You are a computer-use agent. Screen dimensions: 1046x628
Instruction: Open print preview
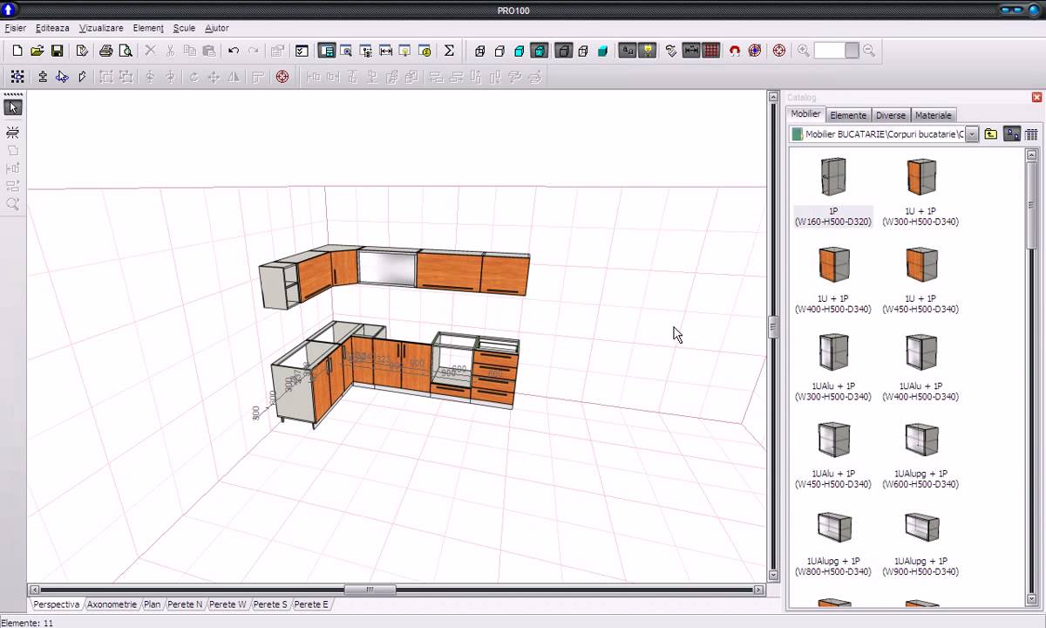[x=126, y=51]
